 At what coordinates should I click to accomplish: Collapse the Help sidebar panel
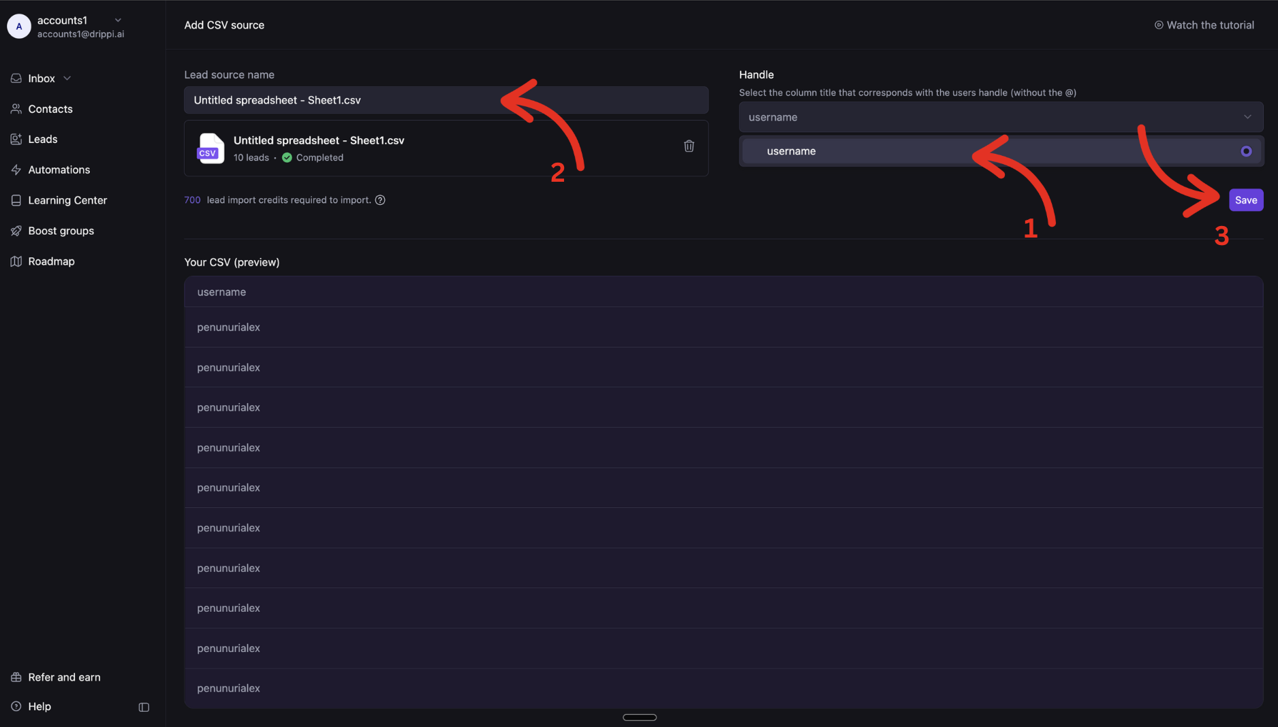point(143,707)
